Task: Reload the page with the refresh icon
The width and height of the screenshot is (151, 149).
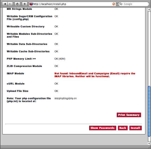Action: point(17,4)
